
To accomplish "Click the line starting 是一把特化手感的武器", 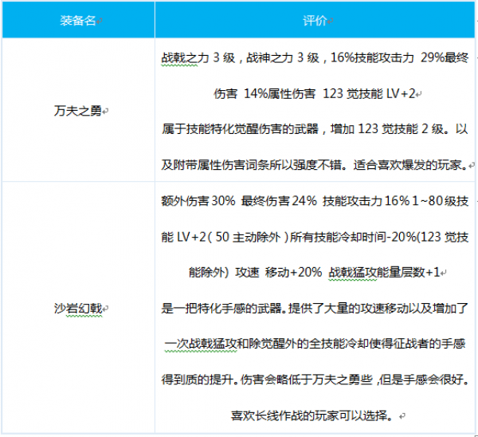I will pyautogui.click(x=315, y=308).
